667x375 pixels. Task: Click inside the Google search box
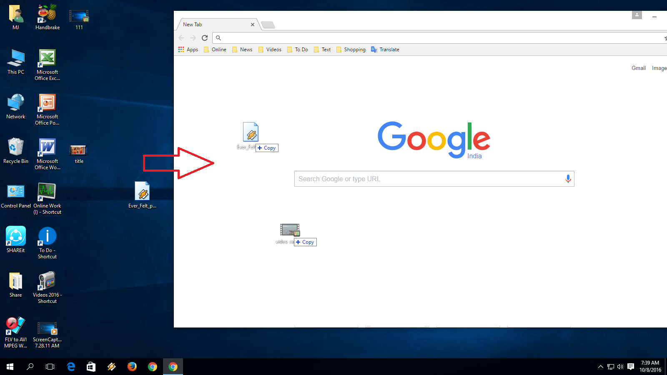[417, 179]
